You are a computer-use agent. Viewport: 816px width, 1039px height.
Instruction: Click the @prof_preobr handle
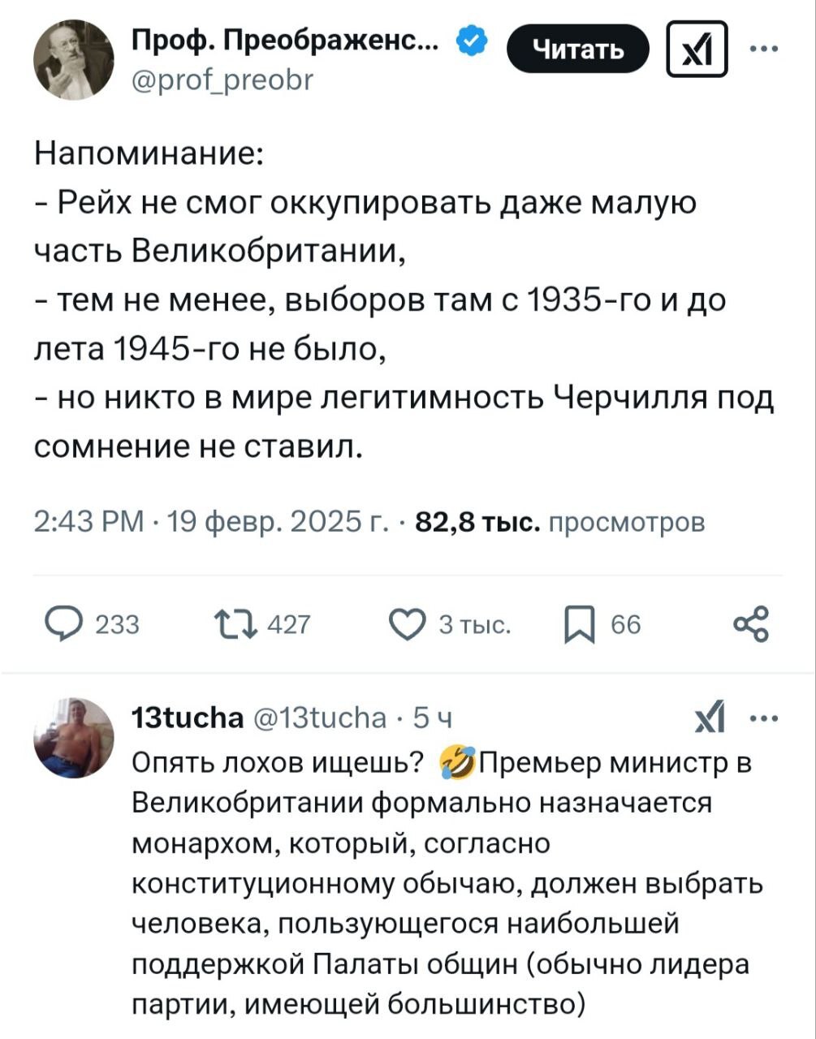click(x=219, y=80)
